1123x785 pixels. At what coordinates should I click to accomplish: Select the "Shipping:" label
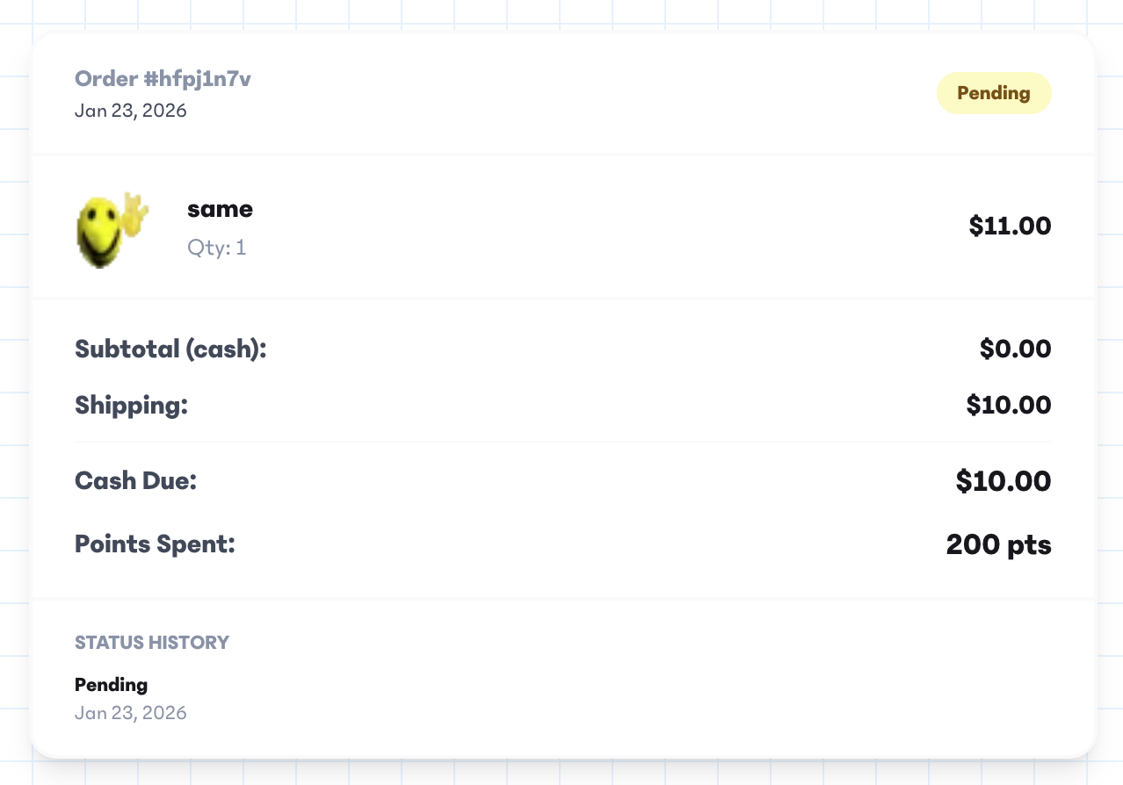pyautogui.click(x=132, y=406)
